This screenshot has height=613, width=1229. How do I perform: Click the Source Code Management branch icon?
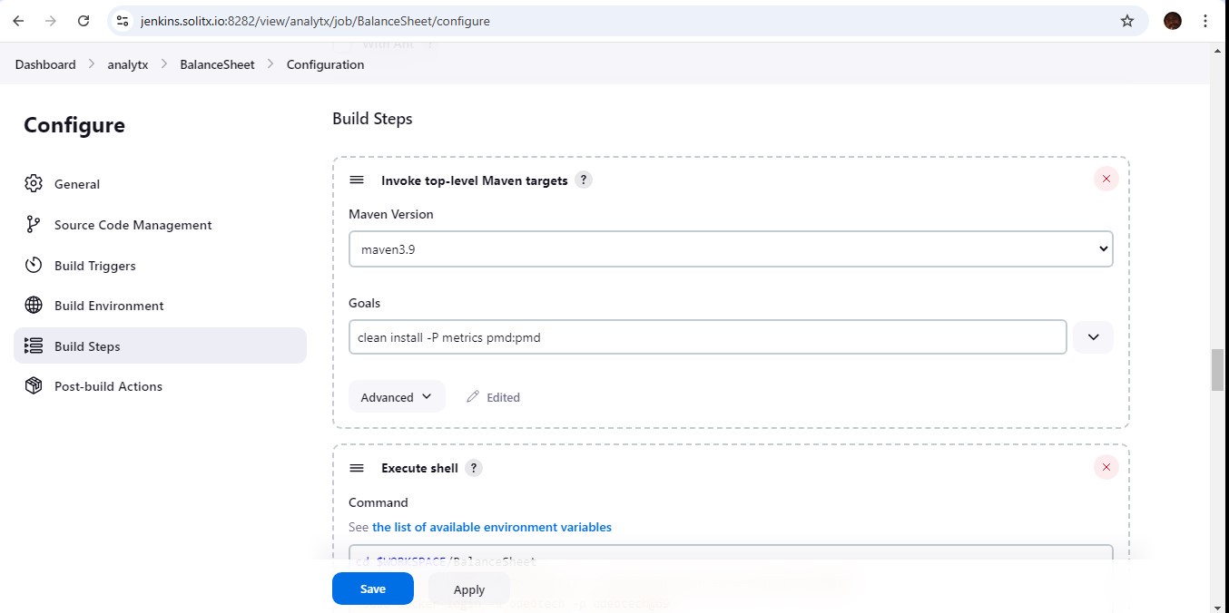click(34, 225)
